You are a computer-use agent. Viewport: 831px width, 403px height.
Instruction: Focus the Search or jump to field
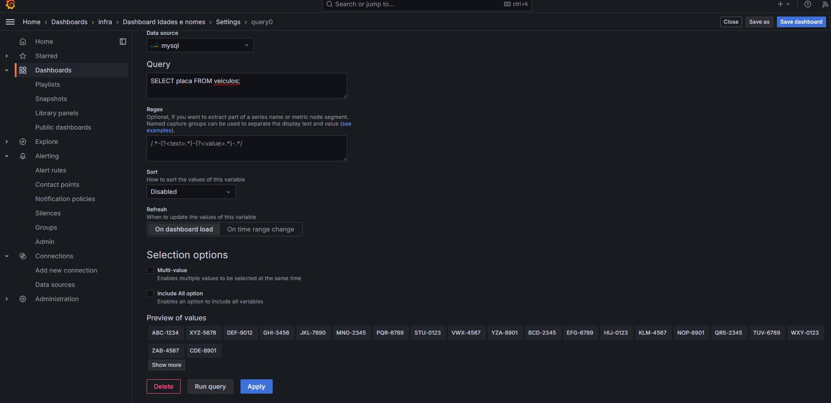(426, 4)
